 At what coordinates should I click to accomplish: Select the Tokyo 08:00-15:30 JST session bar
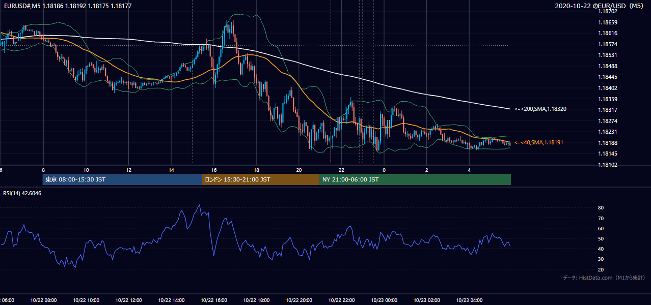pos(122,179)
